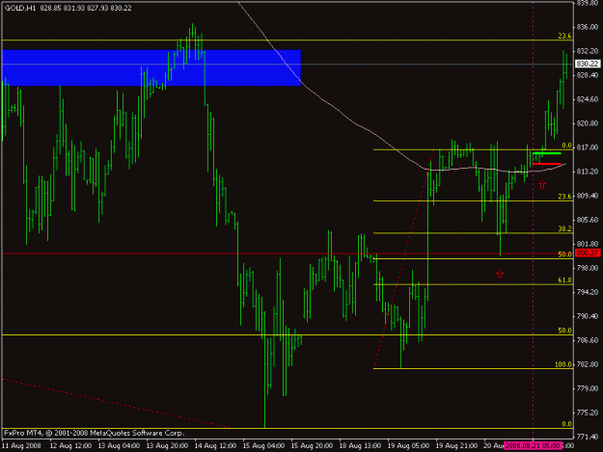
Task: Click the 50.0 label beside the 800.37 price
Action: 564,254
